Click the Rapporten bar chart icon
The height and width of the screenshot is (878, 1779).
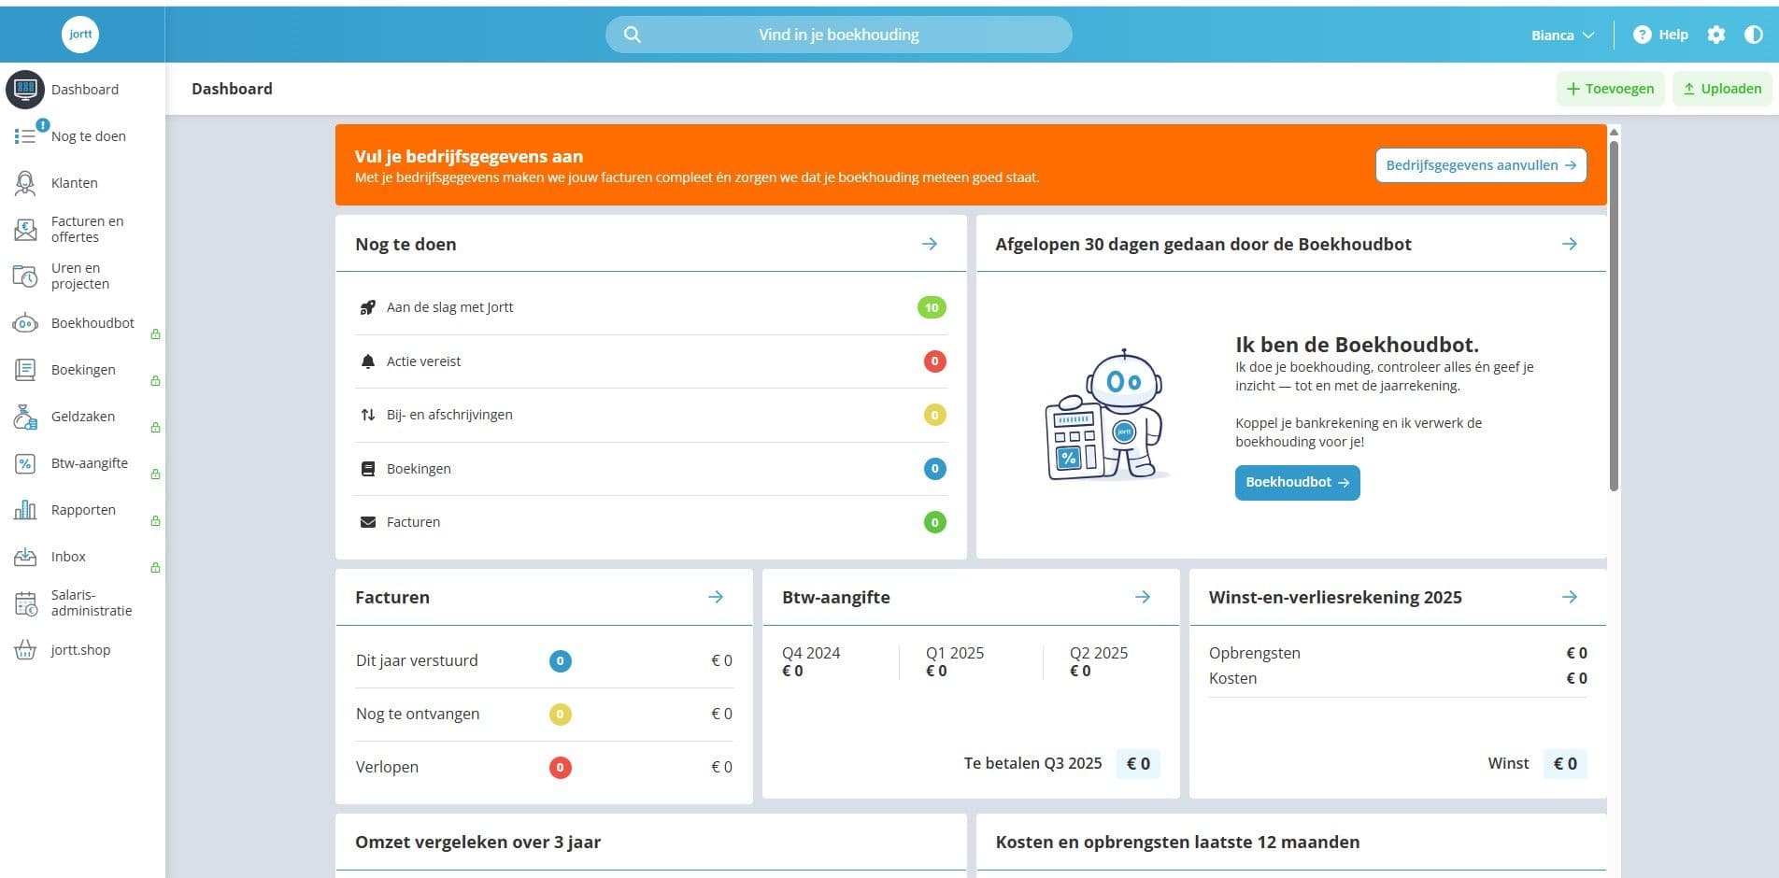tap(25, 510)
